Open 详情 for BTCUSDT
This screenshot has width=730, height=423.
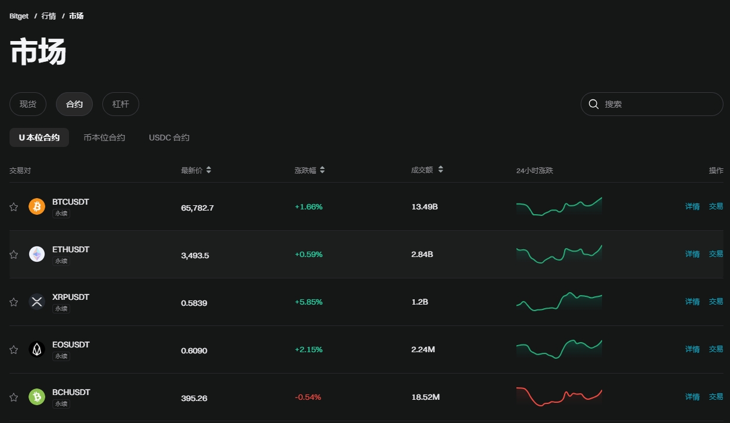tap(692, 206)
